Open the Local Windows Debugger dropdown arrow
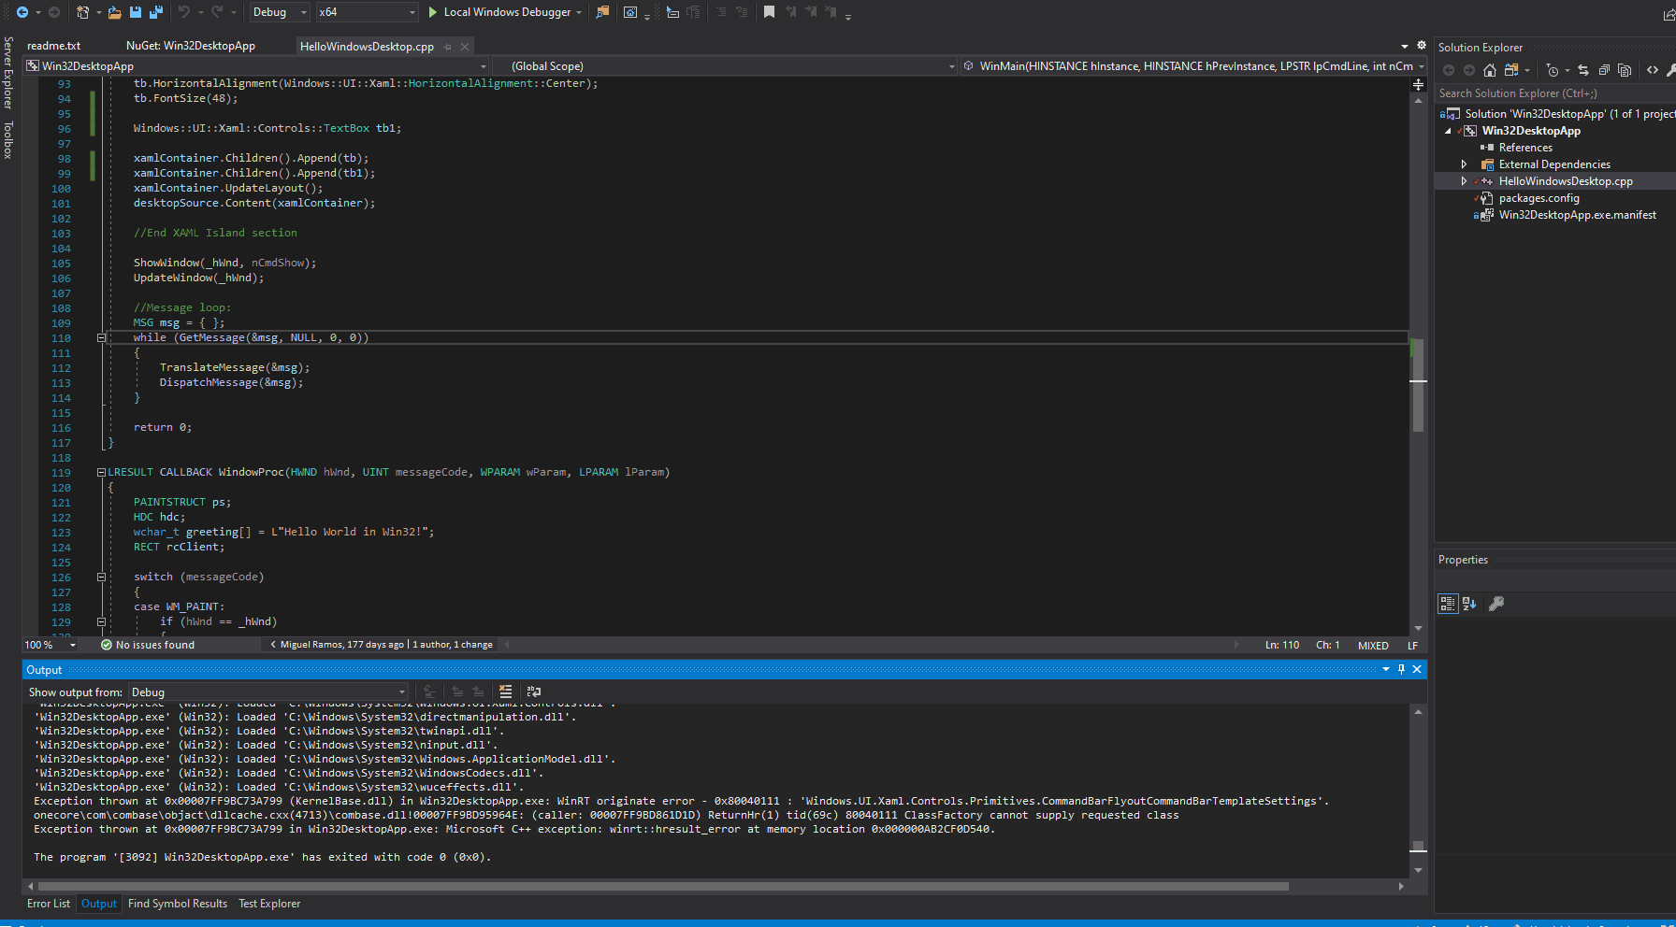Image resolution: width=1676 pixels, height=927 pixels. pos(579,12)
